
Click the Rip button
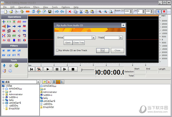pyautogui.click(x=103, y=50)
